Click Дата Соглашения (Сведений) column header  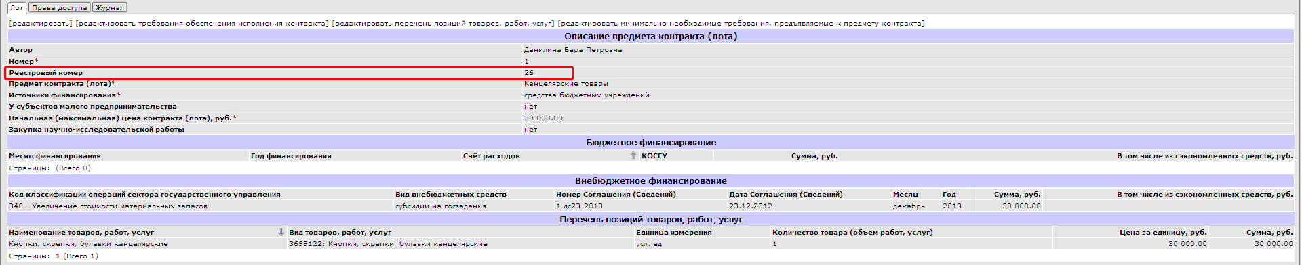point(786,195)
